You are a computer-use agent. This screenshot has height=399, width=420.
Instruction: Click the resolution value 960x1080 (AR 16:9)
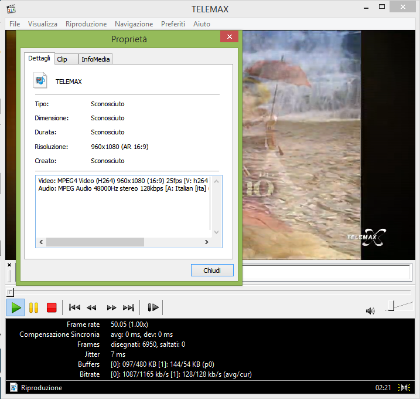pyautogui.click(x=119, y=147)
